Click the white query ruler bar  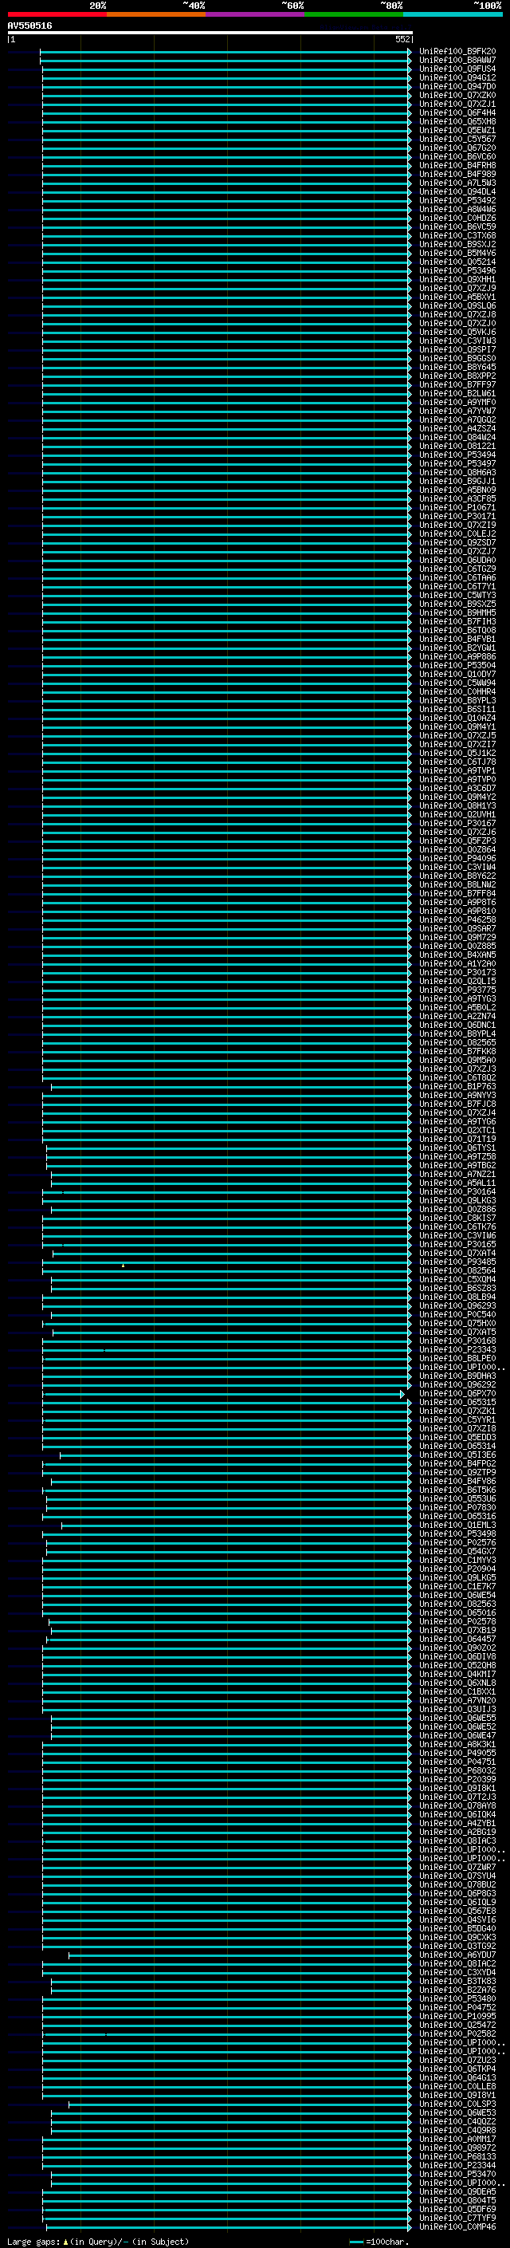click(210, 32)
